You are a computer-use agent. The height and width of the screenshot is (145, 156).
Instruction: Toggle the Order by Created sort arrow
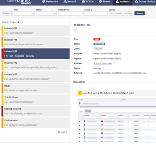click(x=18, y=22)
